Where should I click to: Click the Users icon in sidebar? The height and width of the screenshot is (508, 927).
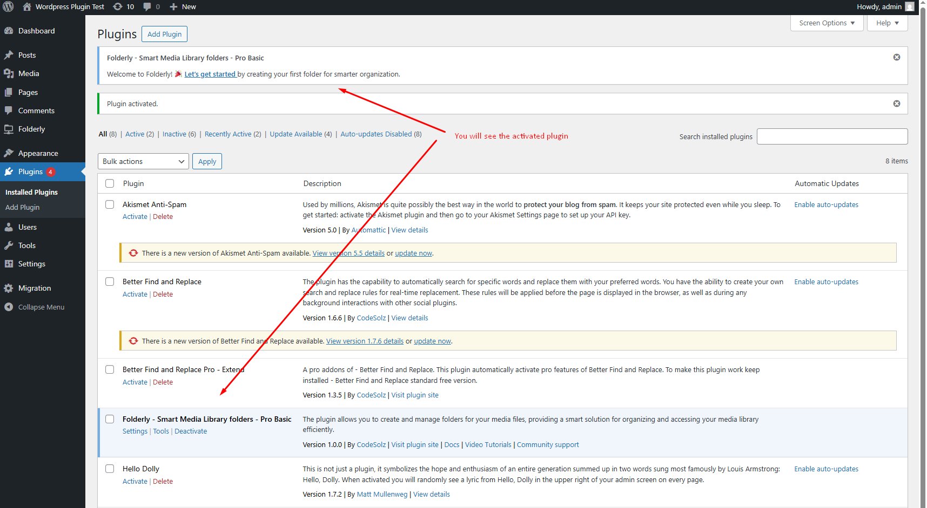[9, 227]
